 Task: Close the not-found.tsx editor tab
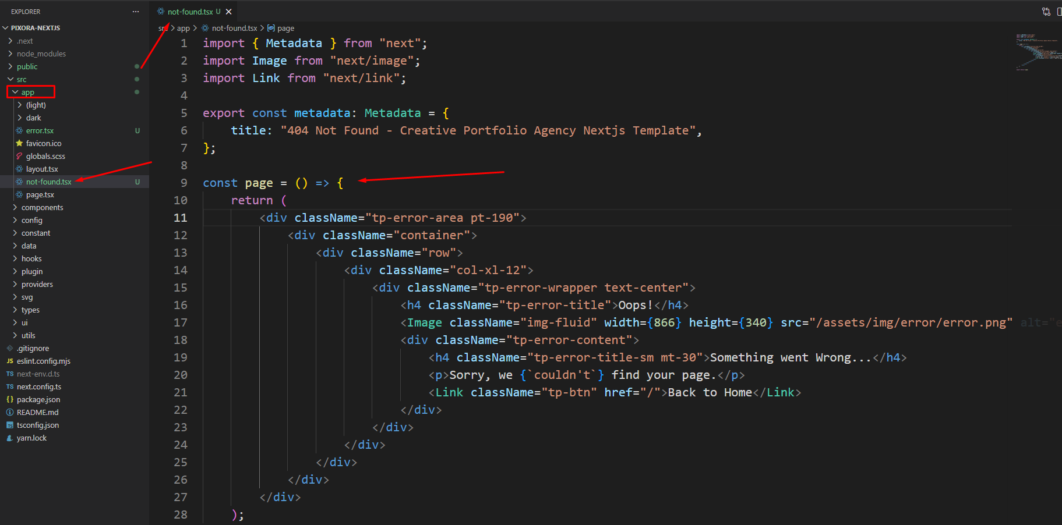229,12
